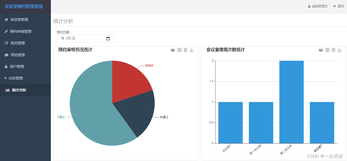347x161 pixels.
Task: Click the comment bubble icon beside 评论管理
Action: (x=6, y=55)
